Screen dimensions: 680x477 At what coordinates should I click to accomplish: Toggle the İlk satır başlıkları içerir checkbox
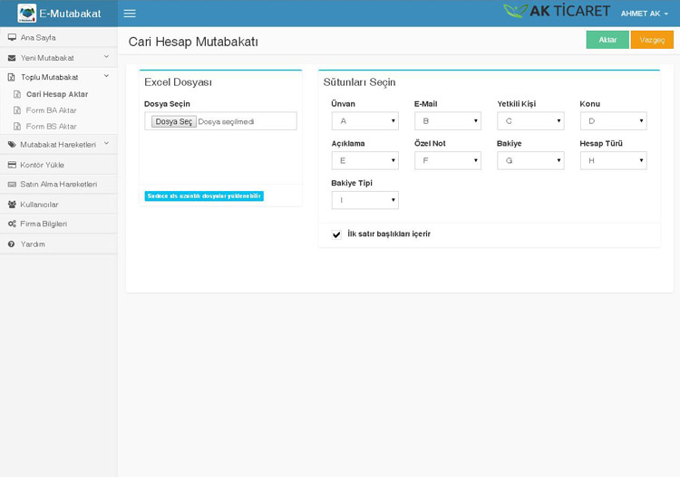click(x=337, y=234)
